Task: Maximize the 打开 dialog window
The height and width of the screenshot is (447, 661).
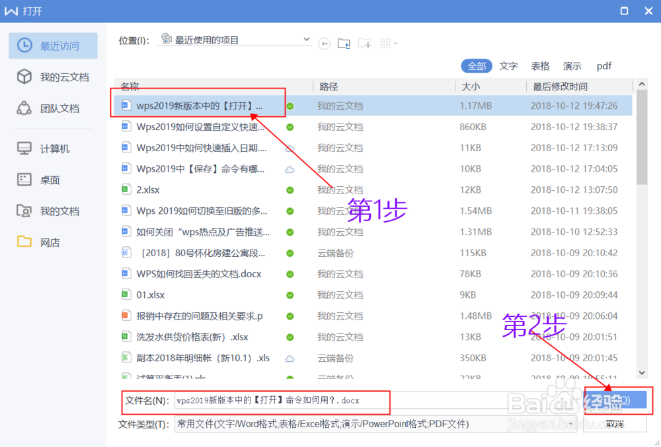Action: [625, 11]
